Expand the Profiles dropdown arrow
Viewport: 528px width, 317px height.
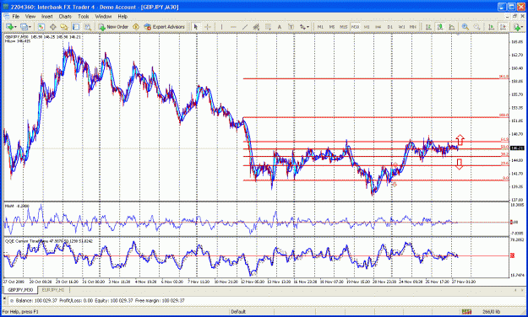pyautogui.click(x=30, y=27)
